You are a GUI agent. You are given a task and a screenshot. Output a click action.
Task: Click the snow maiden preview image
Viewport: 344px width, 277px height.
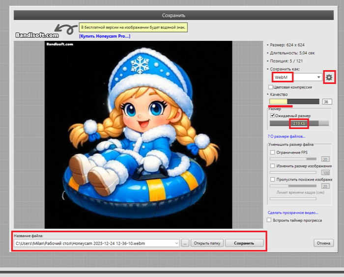pyautogui.click(x=138, y=134)
